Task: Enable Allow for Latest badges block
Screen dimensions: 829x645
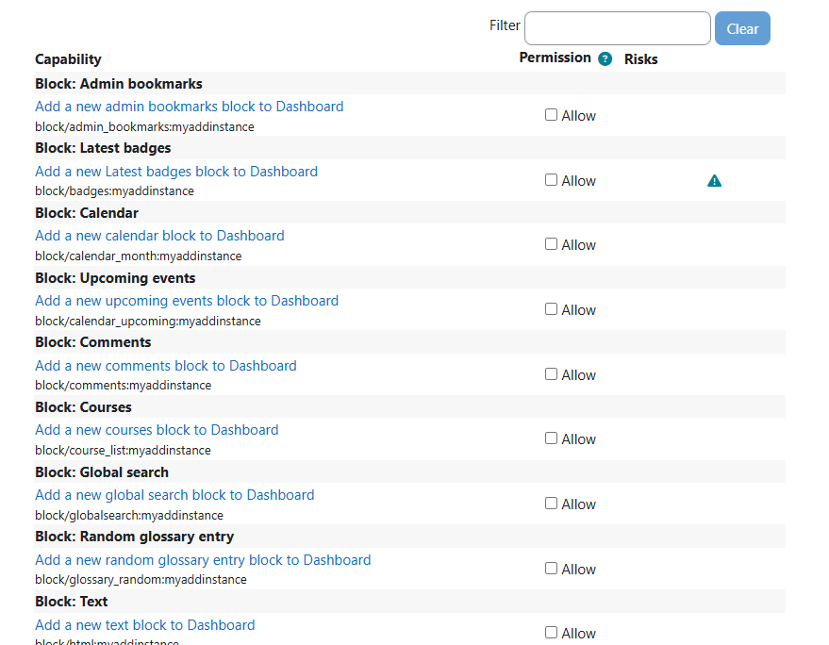Action: 552,180
